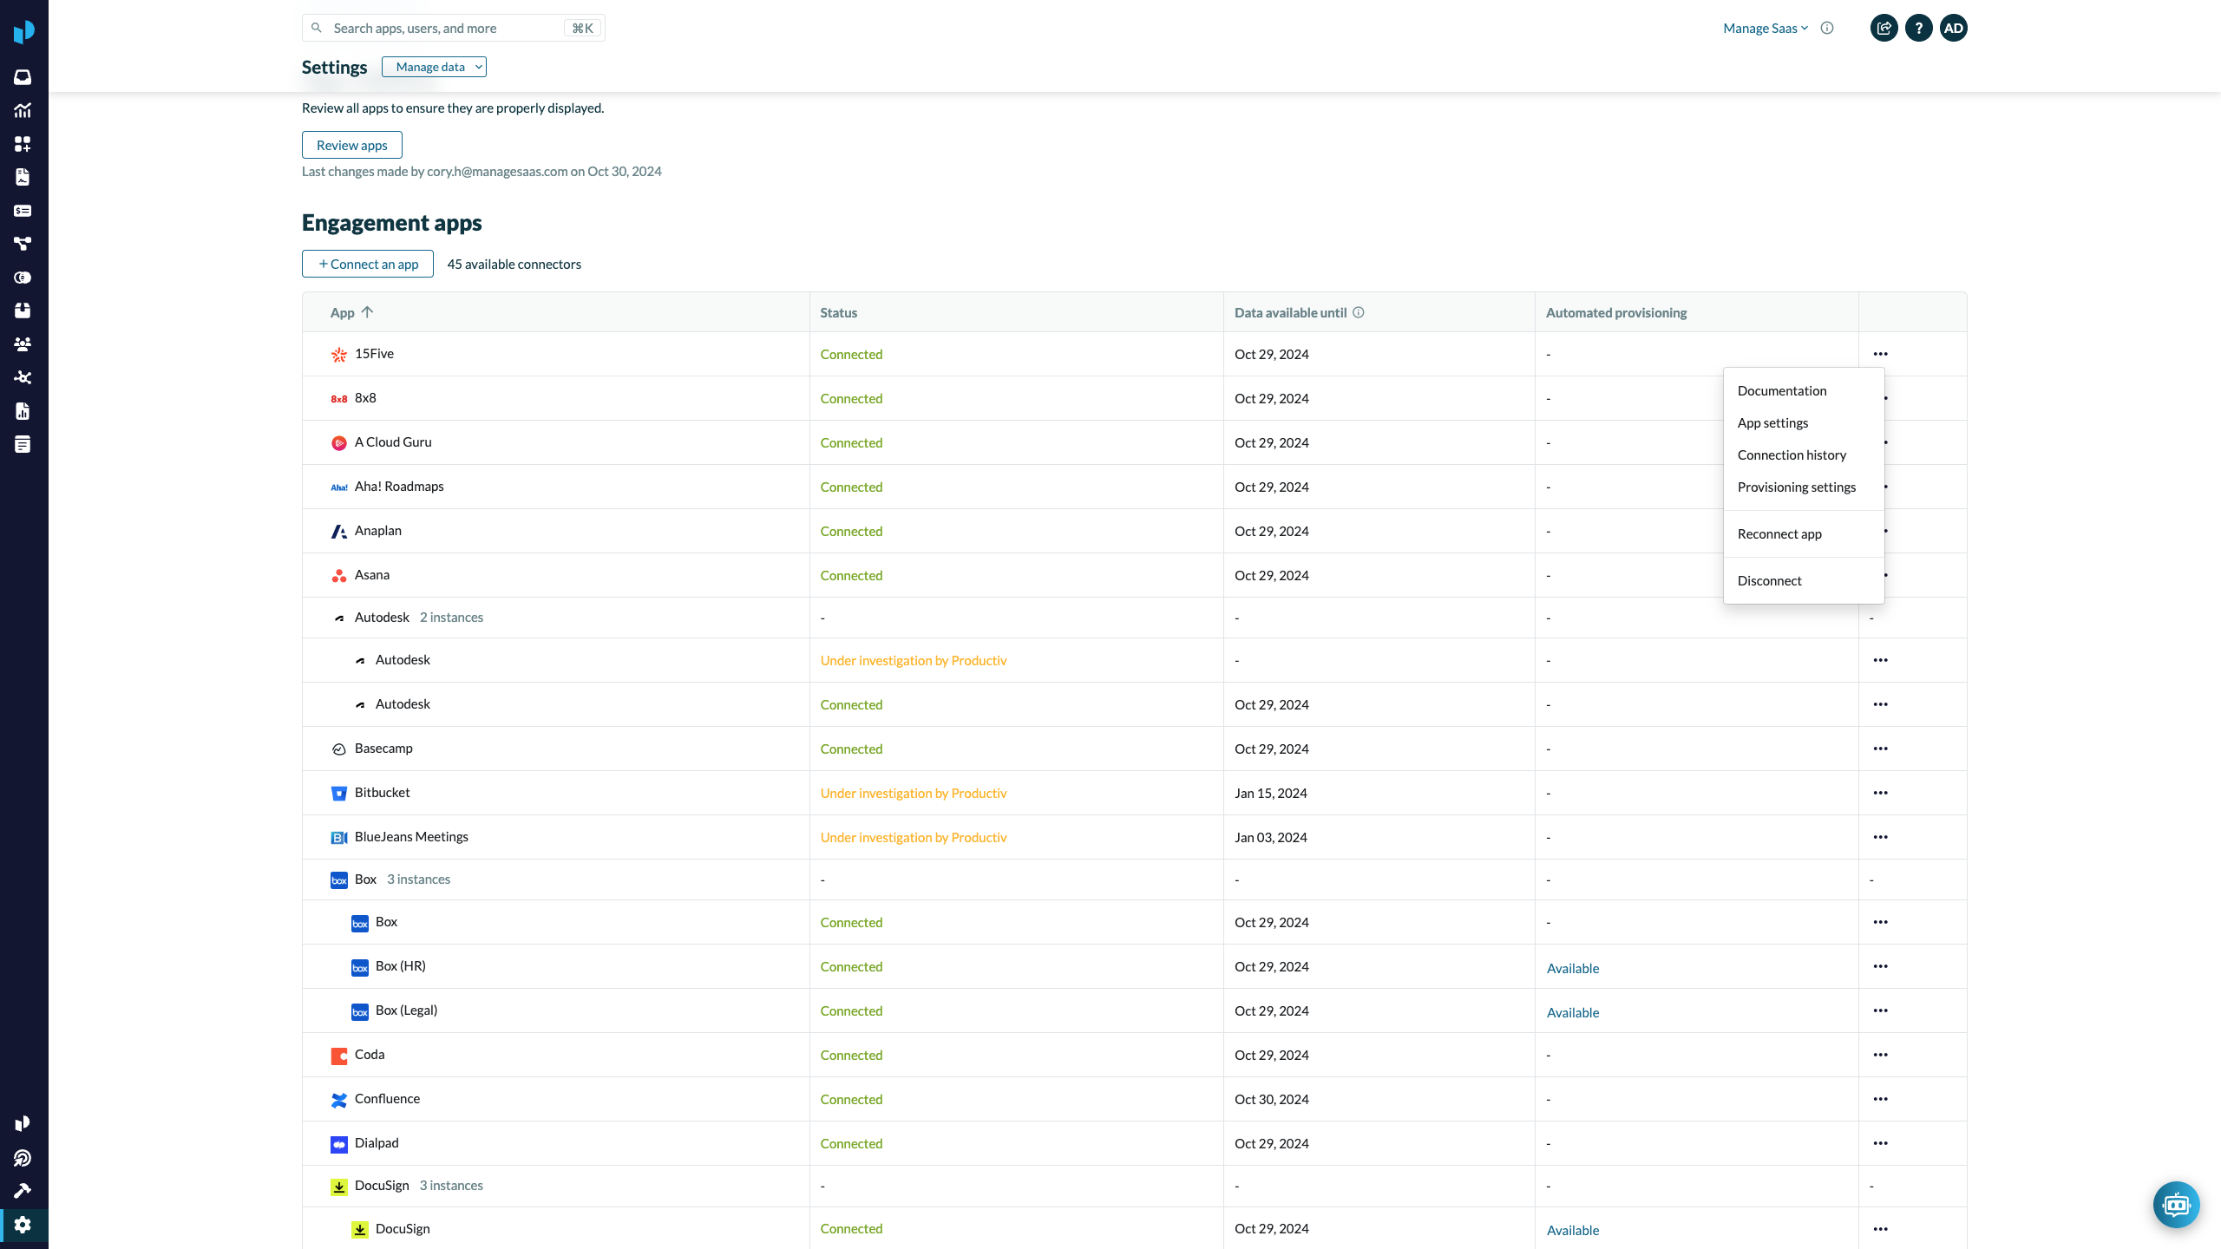This screenshot has width=2221, height=1249.
Task: Expand the Manage data dropdown
Action: 434,67
